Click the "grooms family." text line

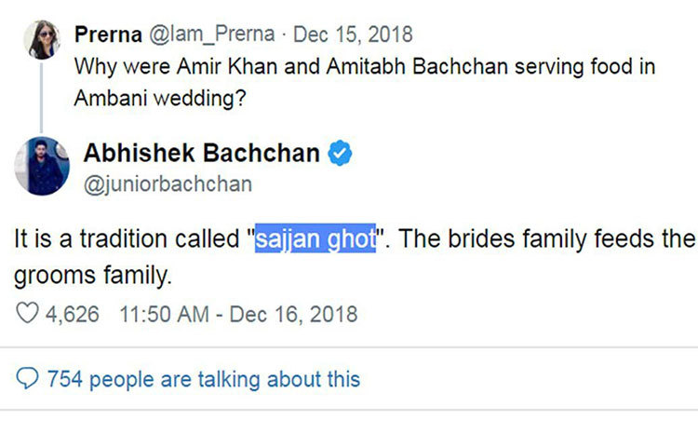click(95, 276)
